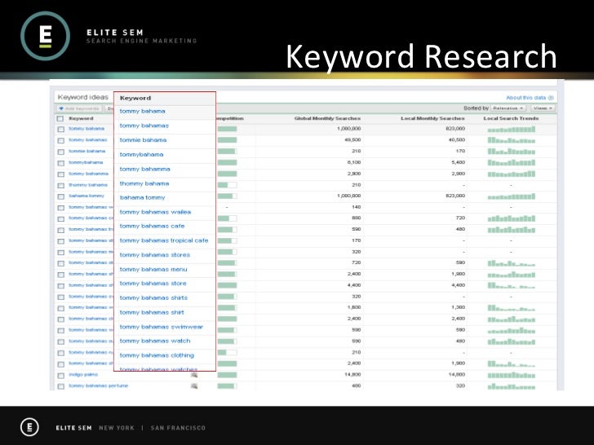594x445 pixels.
Task: Click the enlarged Keyword column heading
Action: tap(135, 98)
